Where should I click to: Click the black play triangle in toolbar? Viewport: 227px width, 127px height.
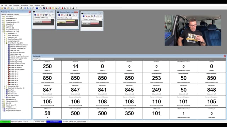65,8
